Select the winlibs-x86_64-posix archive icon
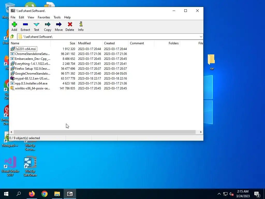The image size is (265, 199). click(12, 88)
